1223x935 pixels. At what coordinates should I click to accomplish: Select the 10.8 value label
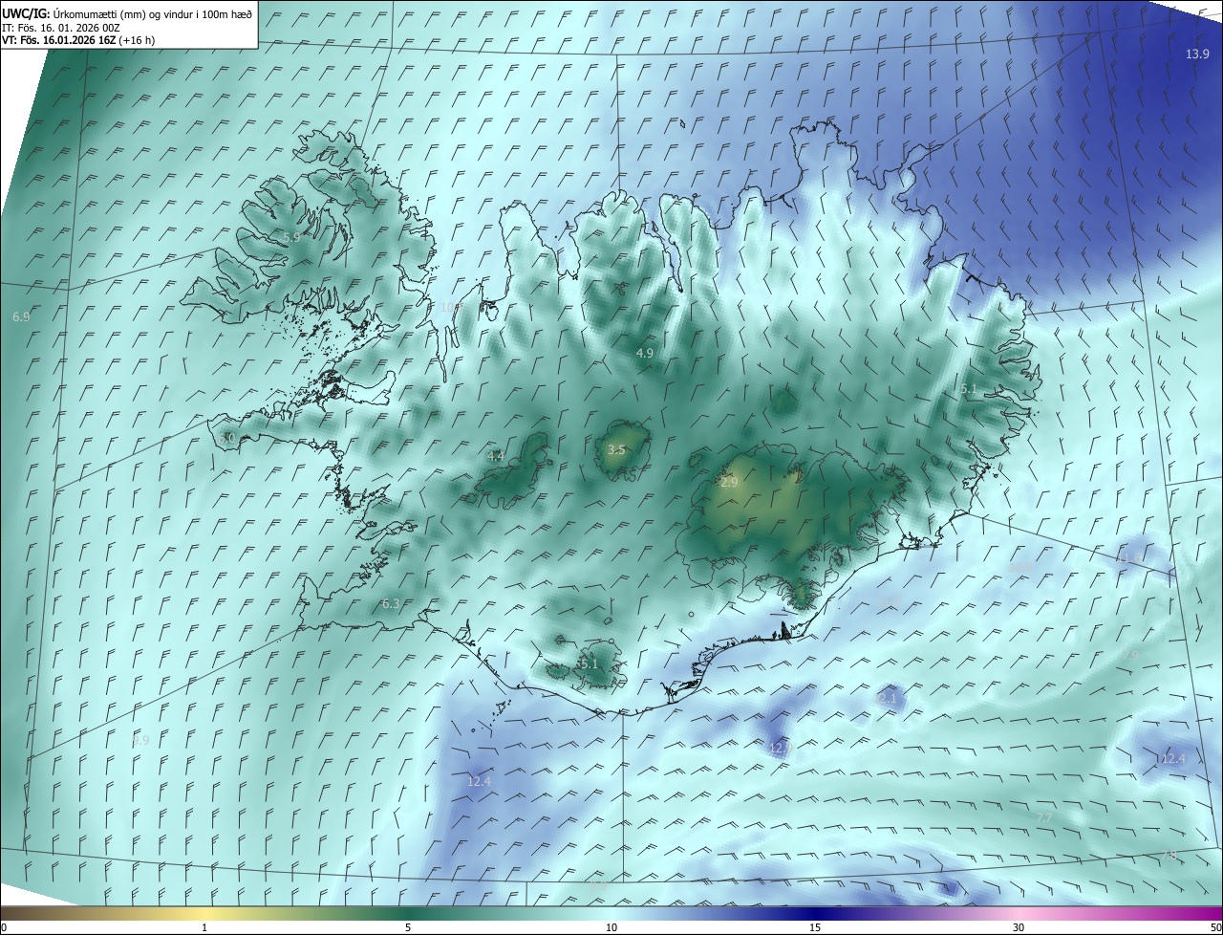1020,568
